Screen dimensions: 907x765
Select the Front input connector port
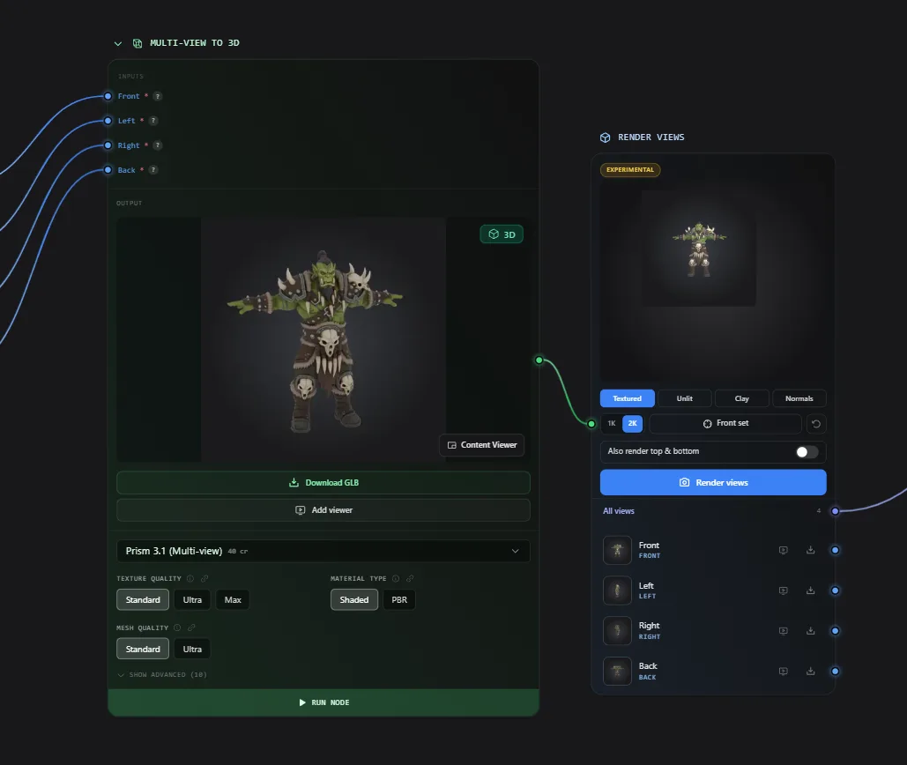(x=108, y=96)
